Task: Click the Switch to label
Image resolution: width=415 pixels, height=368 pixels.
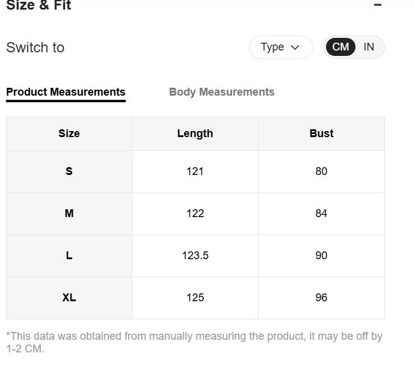Action: 35,48
